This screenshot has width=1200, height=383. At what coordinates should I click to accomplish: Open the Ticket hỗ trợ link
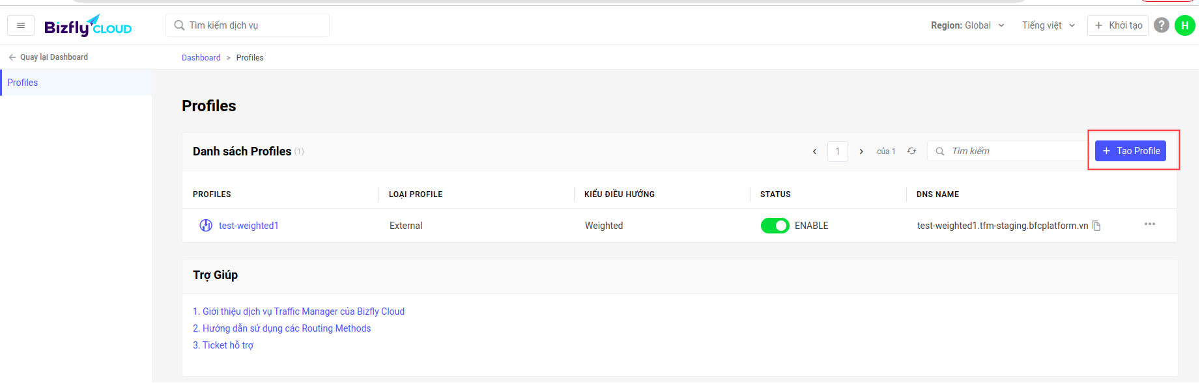pyautogui.click(x=223, y=345)
